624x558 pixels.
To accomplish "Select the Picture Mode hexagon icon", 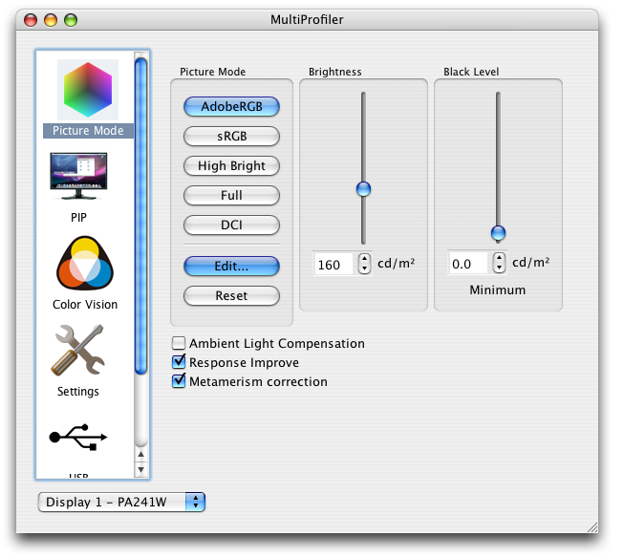I will point(88,91).
